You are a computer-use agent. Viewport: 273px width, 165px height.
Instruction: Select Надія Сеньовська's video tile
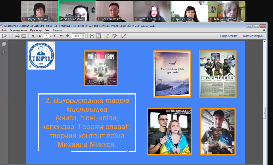[77, 11]
